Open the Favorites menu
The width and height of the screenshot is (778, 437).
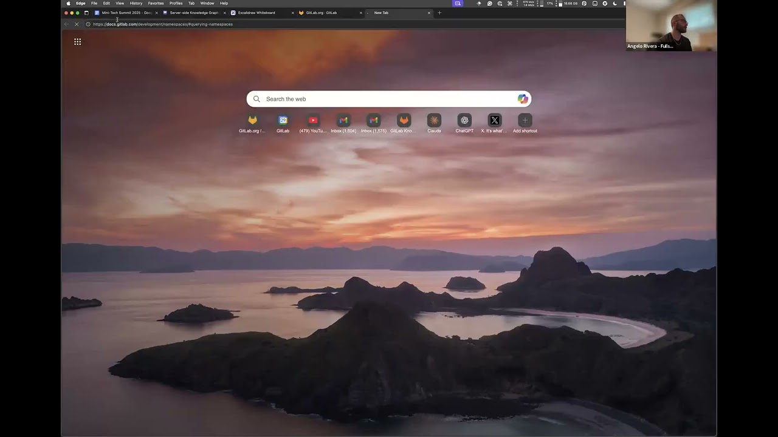tap(156, 3)
